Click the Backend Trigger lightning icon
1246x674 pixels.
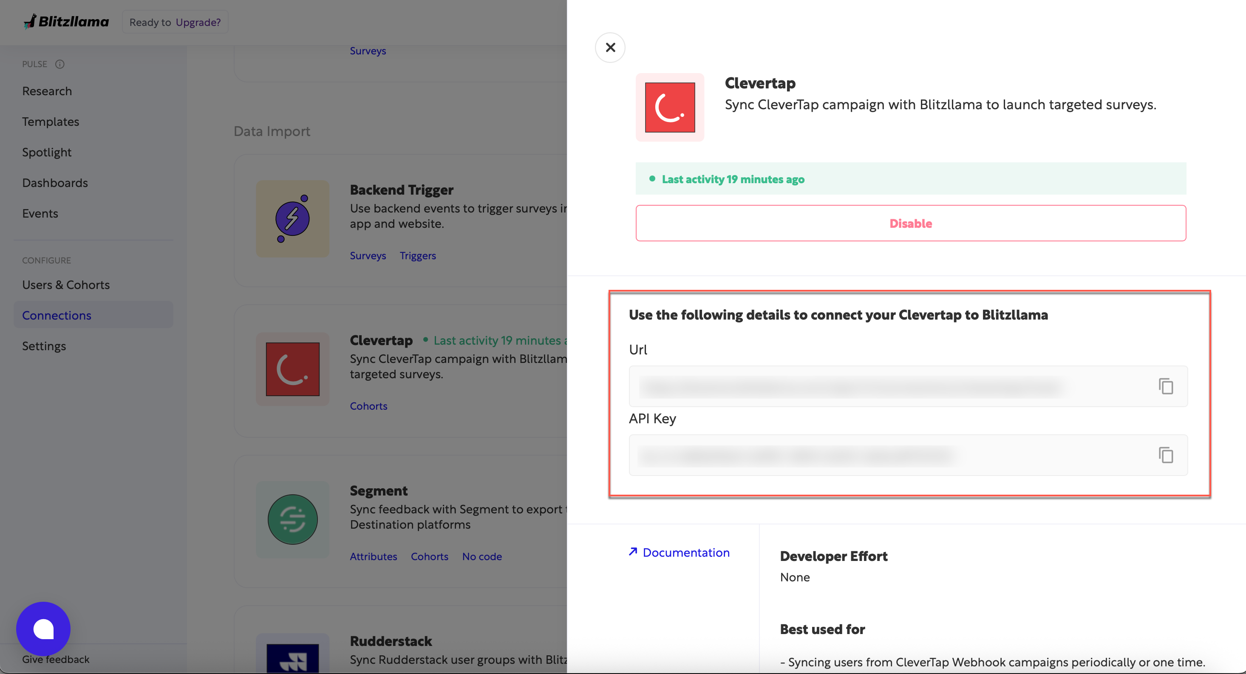[293, 219]
